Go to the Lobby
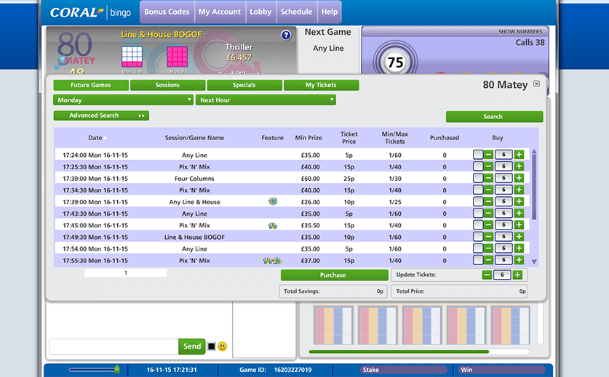The image size is (609, 377). [260, 12]
